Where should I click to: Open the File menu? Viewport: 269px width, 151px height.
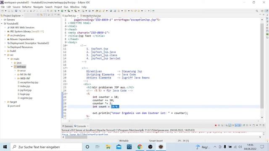(3, 7)
